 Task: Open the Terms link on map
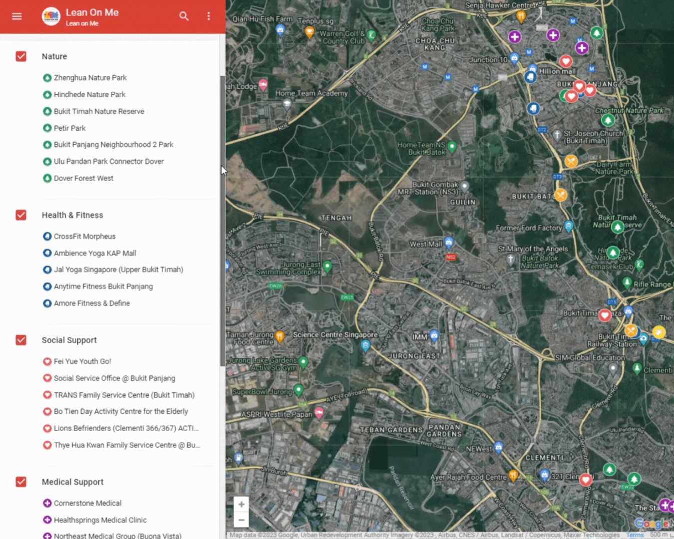click(635, 535)
